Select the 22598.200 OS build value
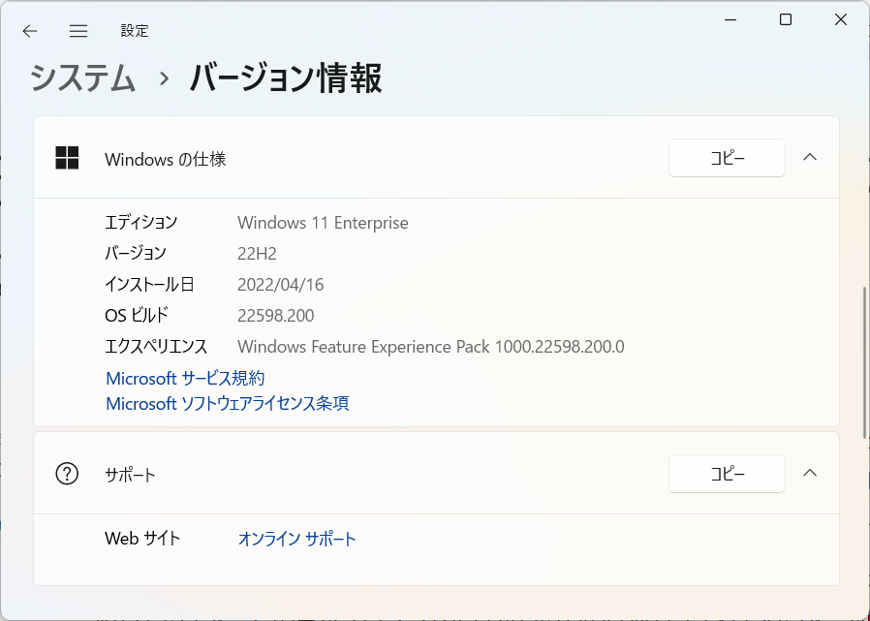This screenshot has height=621, width=870. [276, 316]
